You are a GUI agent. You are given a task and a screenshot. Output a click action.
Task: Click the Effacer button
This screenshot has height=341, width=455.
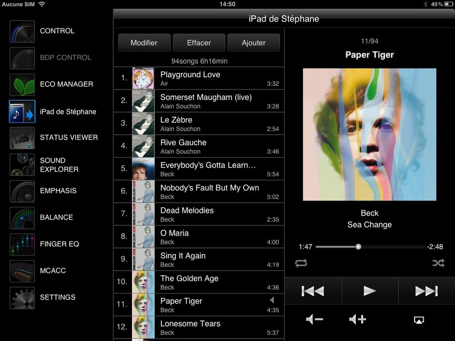[199, 42]
